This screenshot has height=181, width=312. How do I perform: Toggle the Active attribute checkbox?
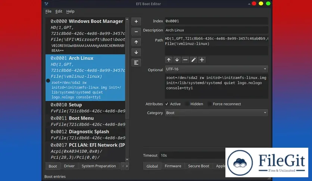click(167, 104)
